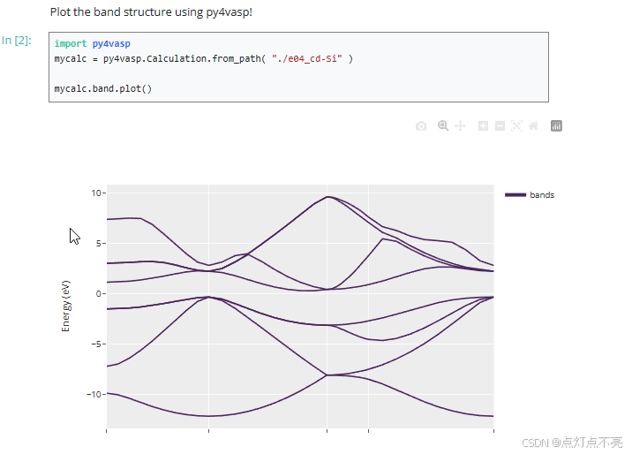Screen dimensions: 632x454
Task: Click the Zoom out minus button
Action: click(x=500, y=126)
